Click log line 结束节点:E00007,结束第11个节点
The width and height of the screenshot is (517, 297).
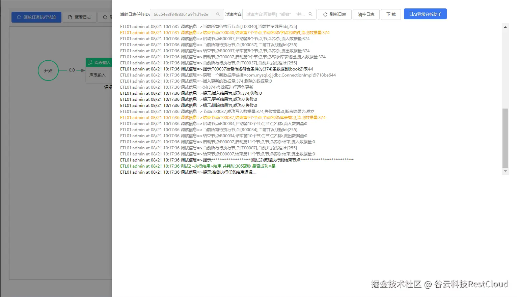[218, 154]
